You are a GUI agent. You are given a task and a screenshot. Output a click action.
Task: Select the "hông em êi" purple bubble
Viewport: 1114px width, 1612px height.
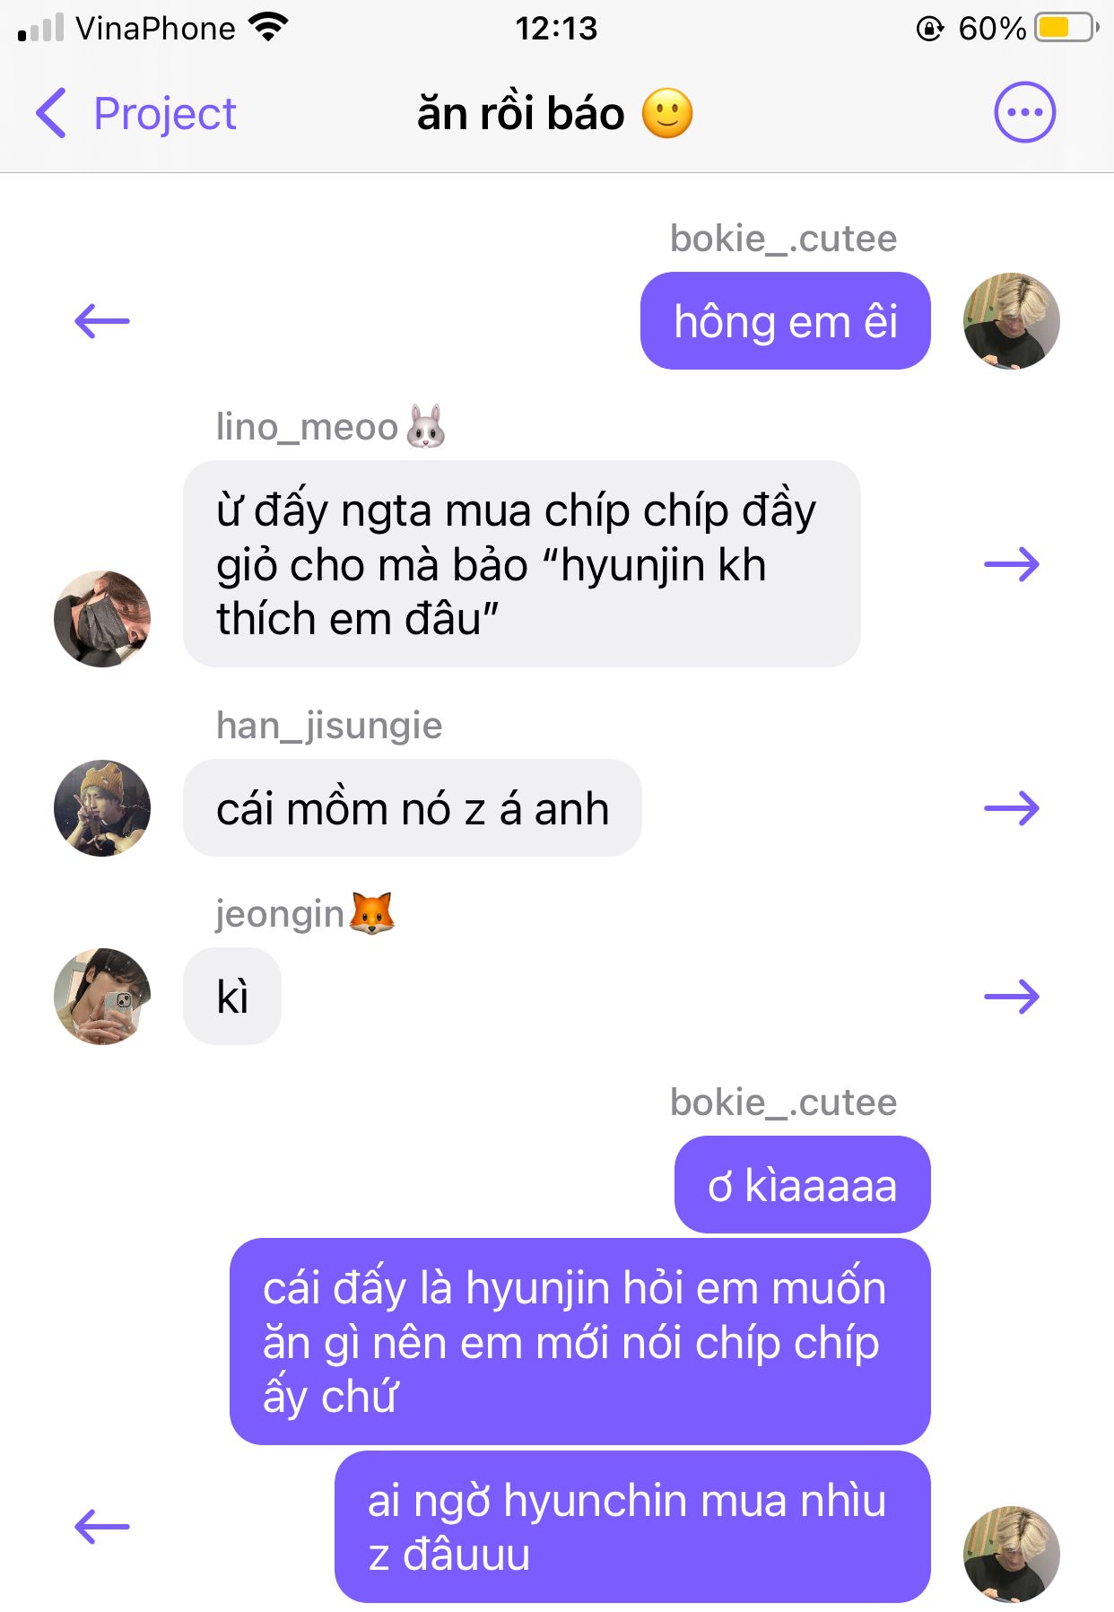(785, 320)
